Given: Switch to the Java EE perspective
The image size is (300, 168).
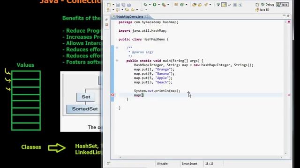Looking at the screenshot, I should [262, 10].
